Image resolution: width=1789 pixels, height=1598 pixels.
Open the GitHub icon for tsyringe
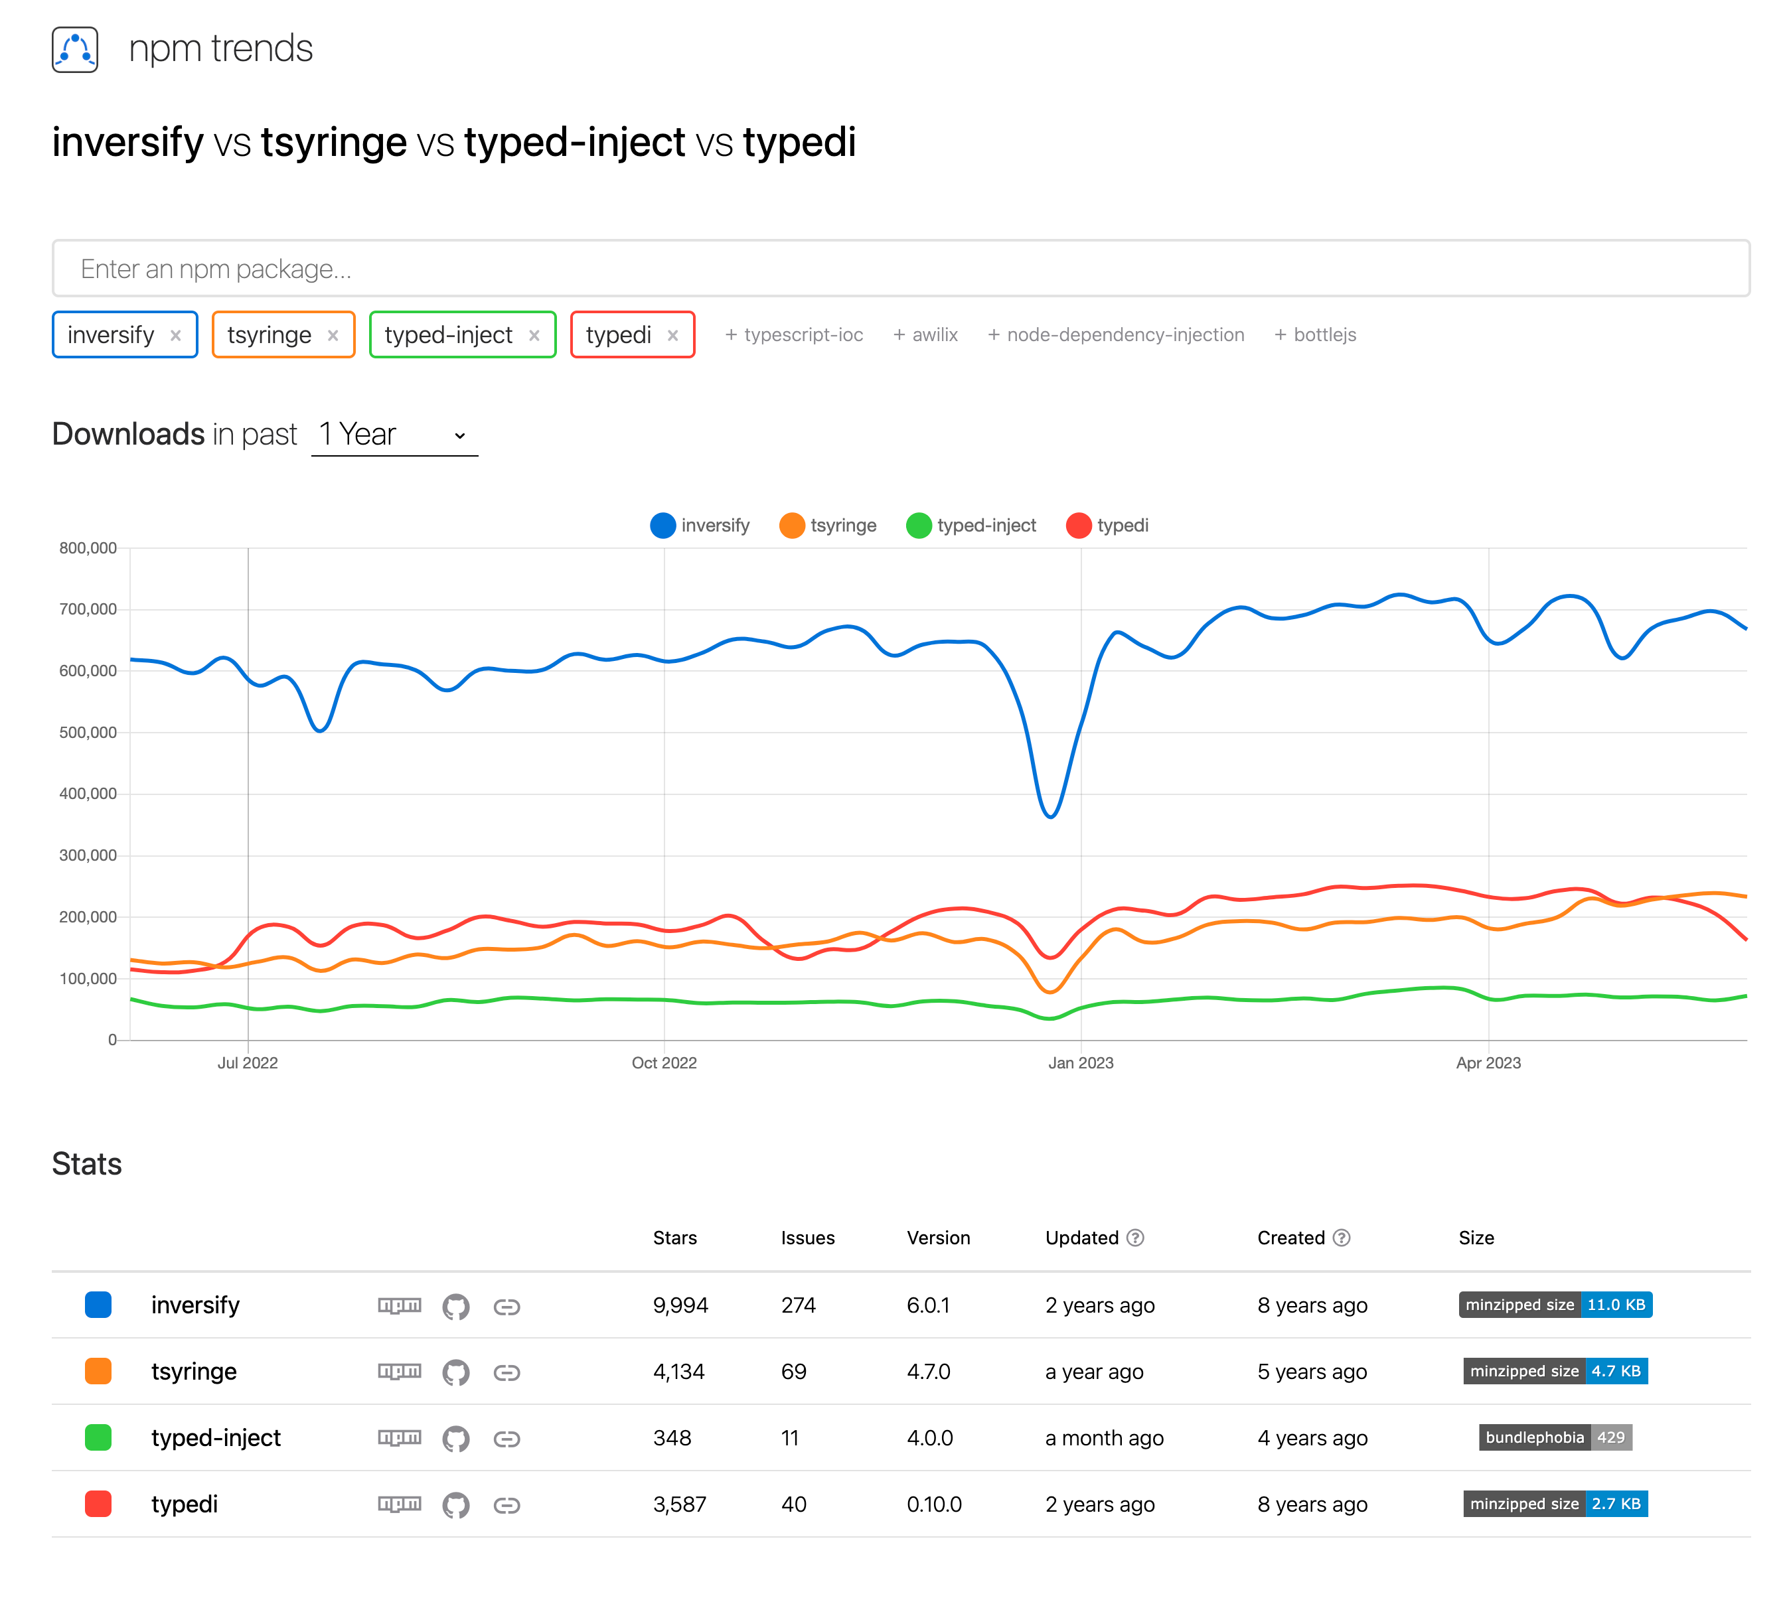pyautogui.click(x=456, y=1372)
